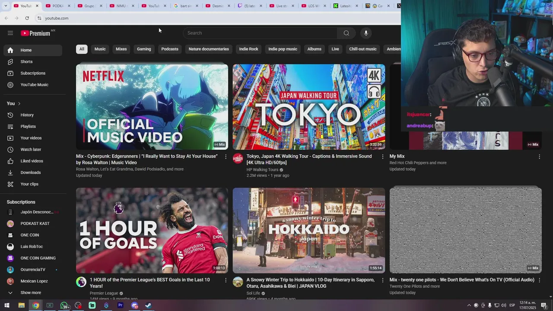Click the search magnifier button
Image resolution: width=553 pixels, height=311 pixels.
(x=346, y=33)
